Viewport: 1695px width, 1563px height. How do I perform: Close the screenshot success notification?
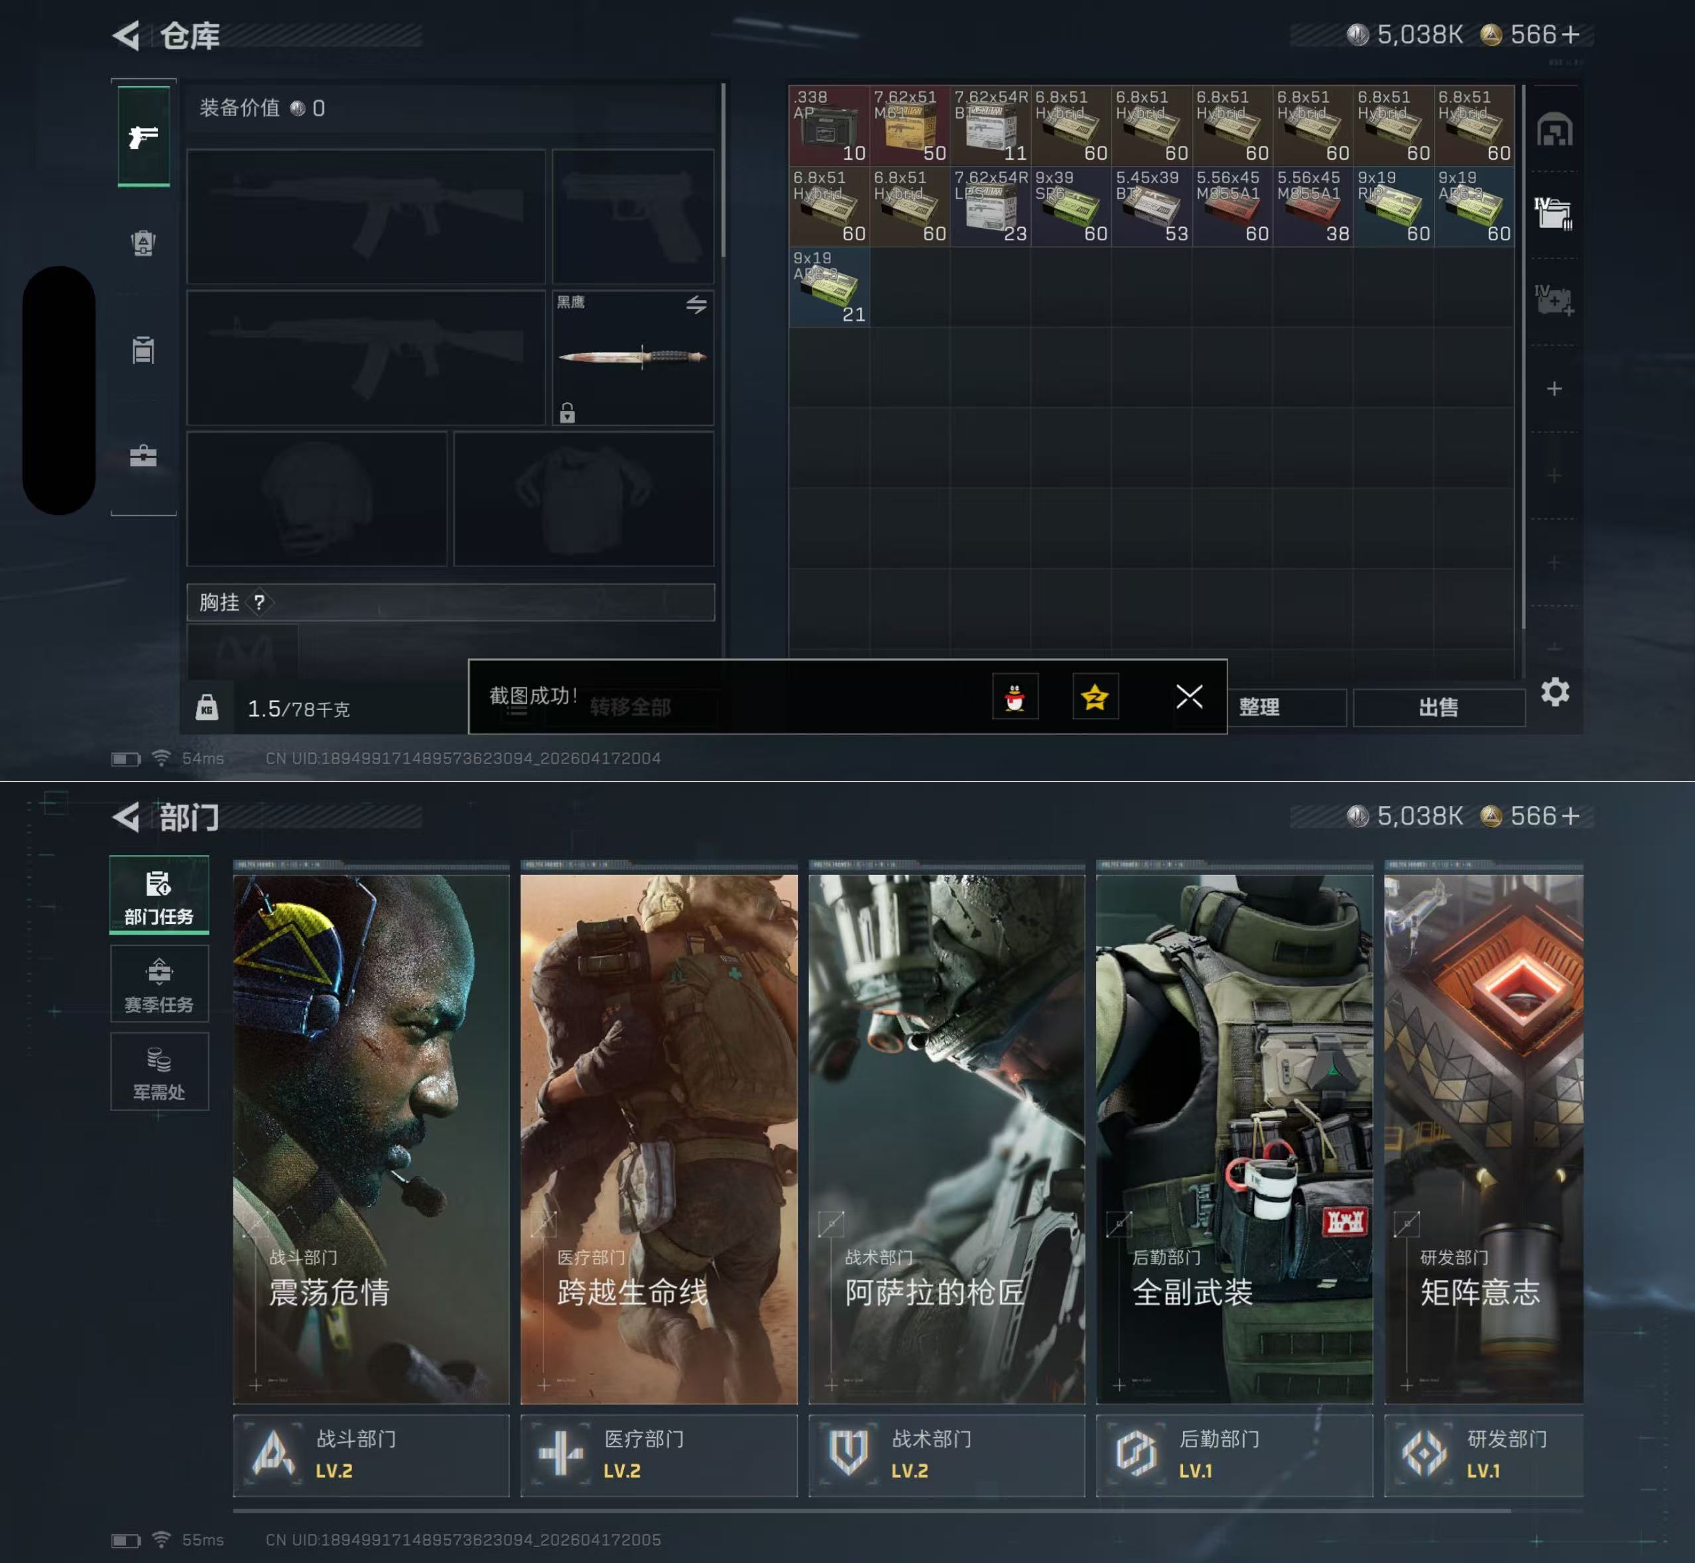click(1189, 696)
